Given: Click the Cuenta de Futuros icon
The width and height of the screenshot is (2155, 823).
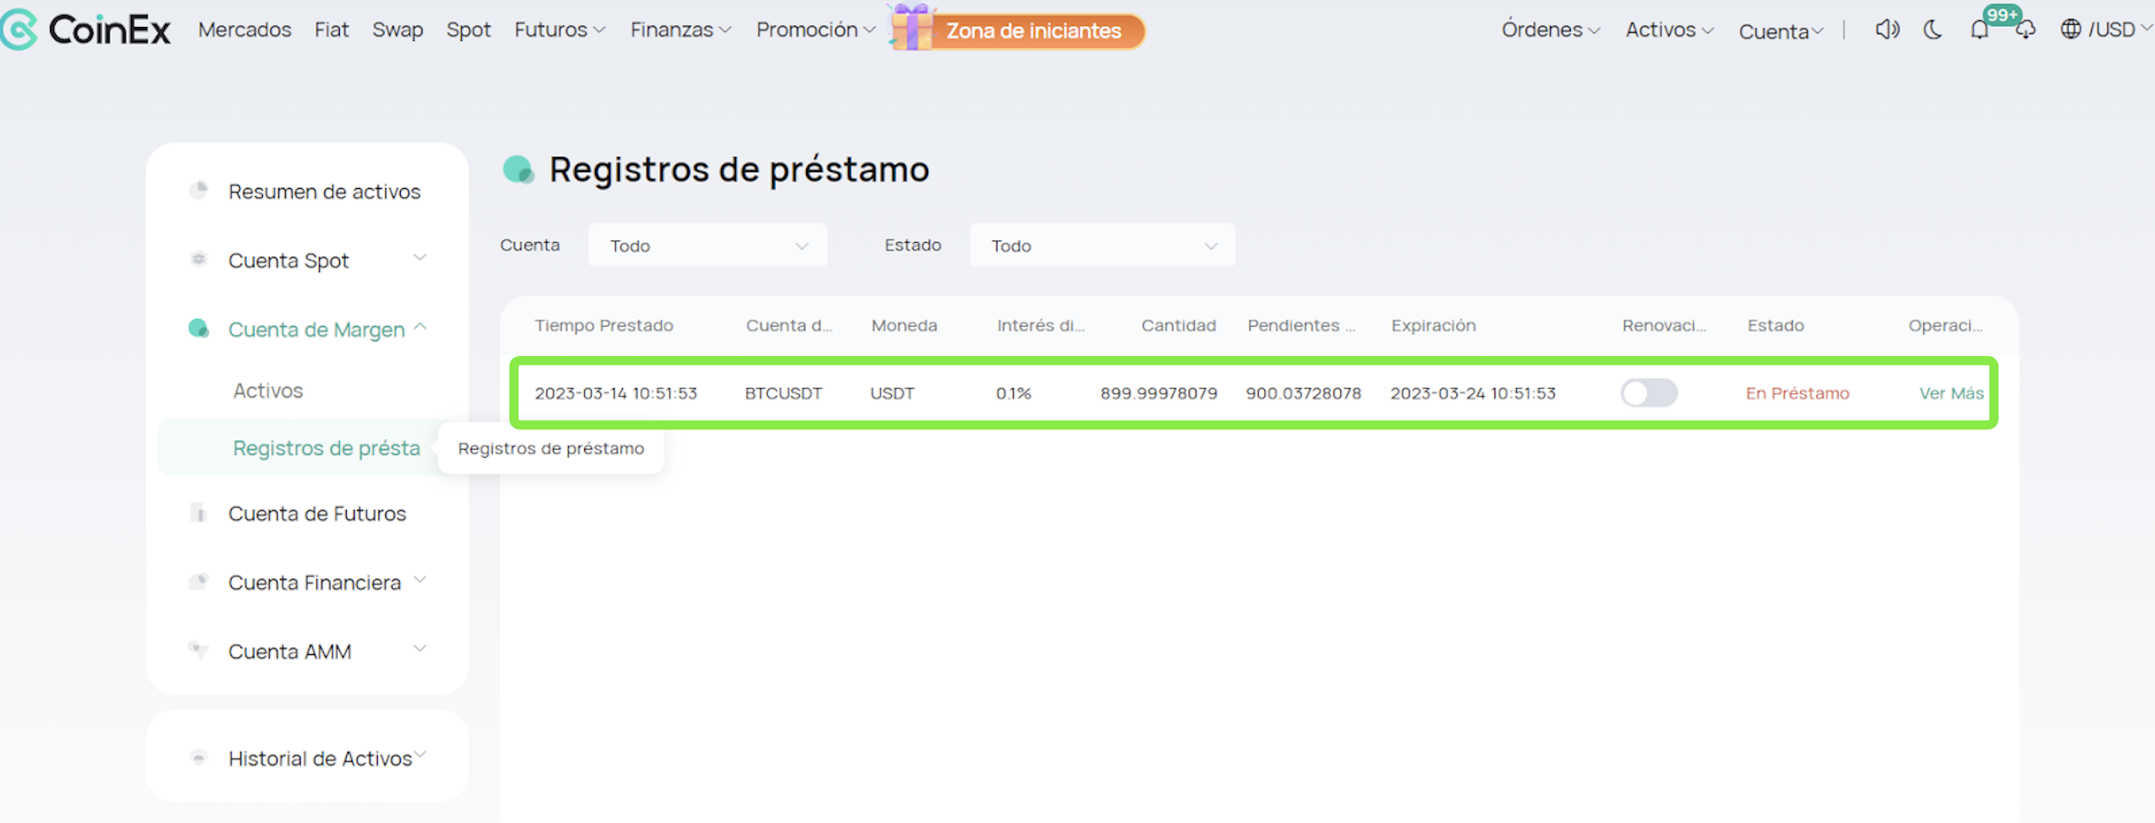Looking at the screenshot, I should pyautogui.click(x=198, y=512).
